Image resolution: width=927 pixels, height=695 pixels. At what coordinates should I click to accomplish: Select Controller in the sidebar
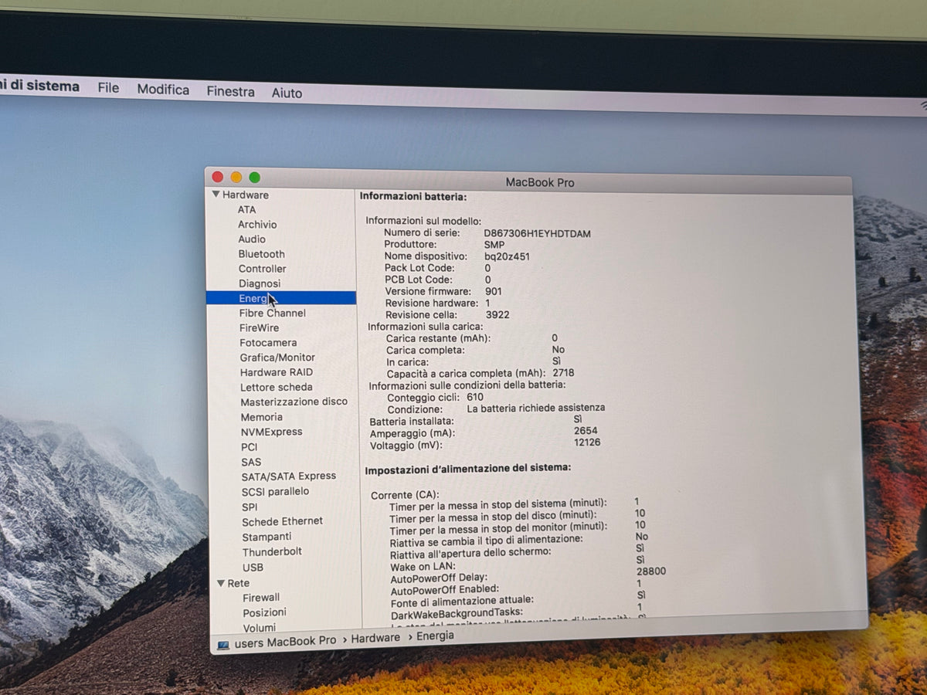(262, 268)
